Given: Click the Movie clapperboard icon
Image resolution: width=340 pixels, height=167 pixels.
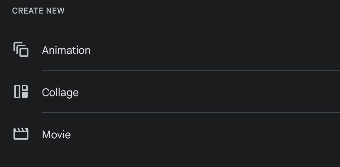Looking at the screenshot, I should 21,134.
